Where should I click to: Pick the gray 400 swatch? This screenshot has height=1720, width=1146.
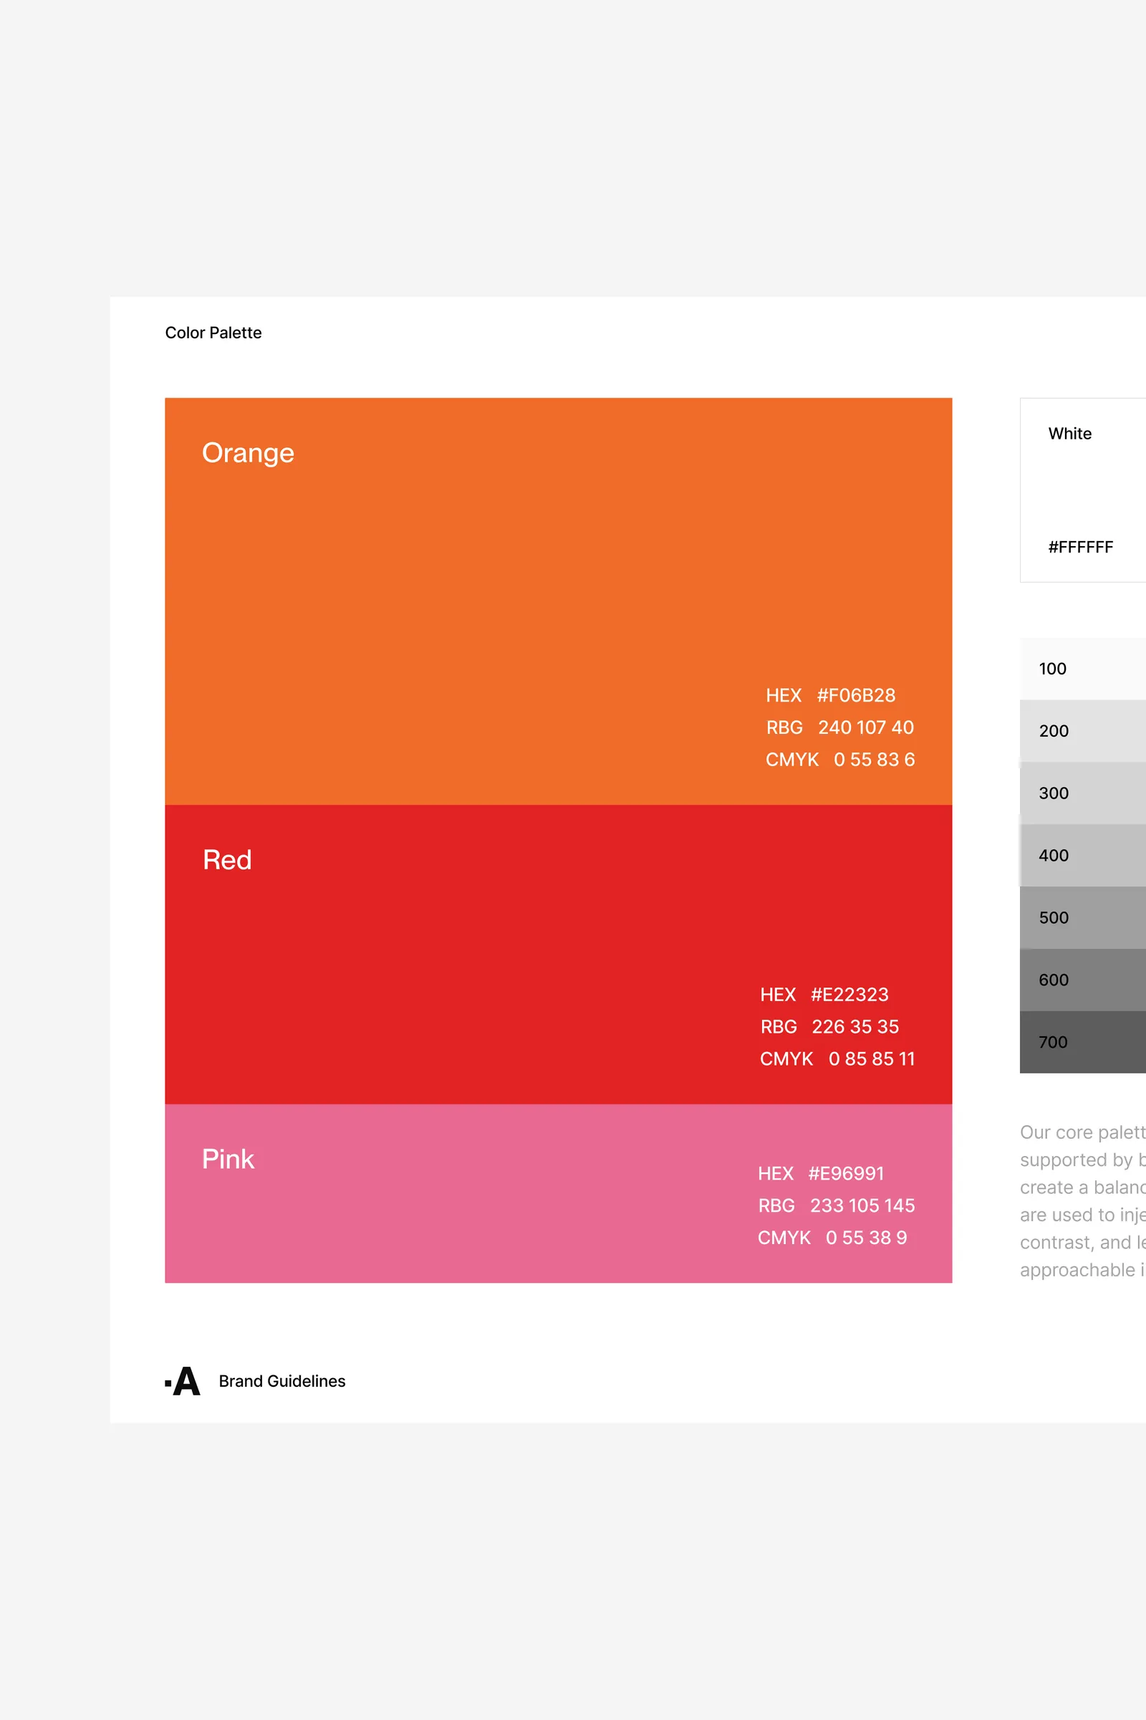click(1083, 855)
